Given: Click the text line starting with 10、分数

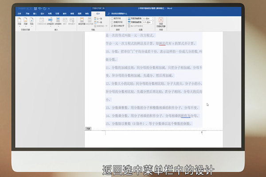Looking at the screenshot, I should click(x=154, y=51).
